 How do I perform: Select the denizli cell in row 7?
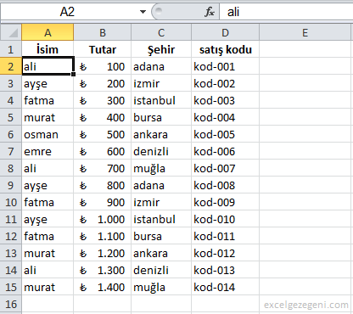161,151
